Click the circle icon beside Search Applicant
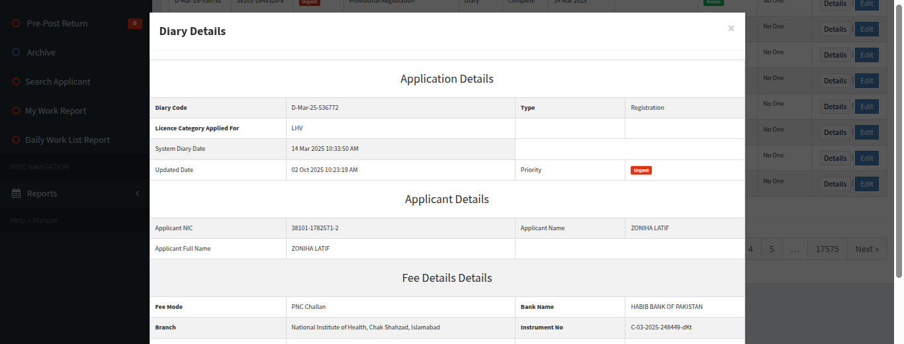Viewport: 904px width, 344px height. tap(16, 81)
